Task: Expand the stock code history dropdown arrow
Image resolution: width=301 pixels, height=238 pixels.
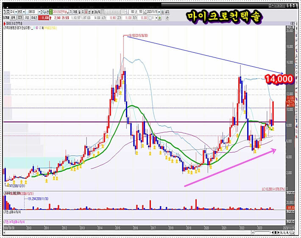Action: (39, 12)
